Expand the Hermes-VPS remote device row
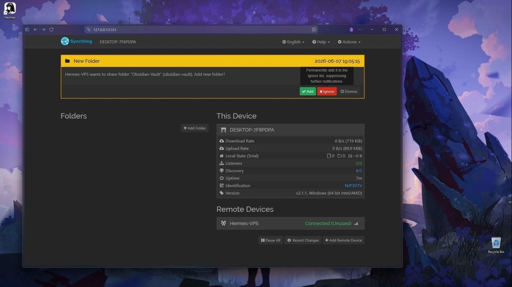 click(290, 224)
